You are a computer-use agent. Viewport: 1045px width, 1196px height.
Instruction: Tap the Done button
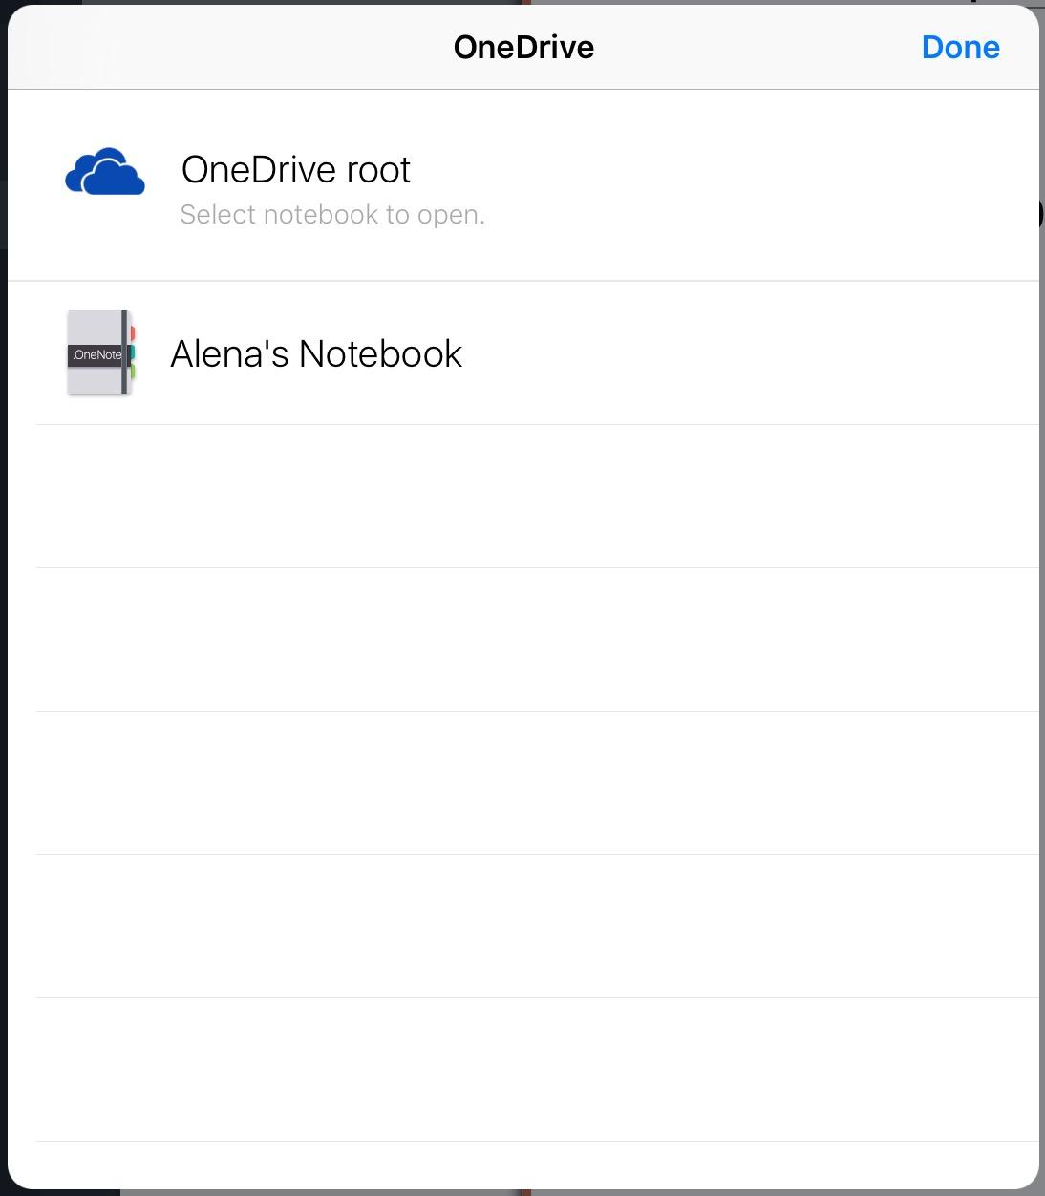(x=960, y=47)
